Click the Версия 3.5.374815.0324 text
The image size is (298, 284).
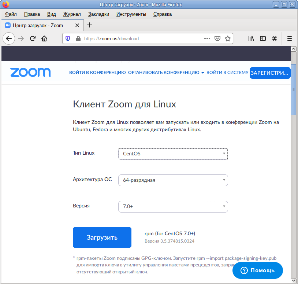pos(170,241)
